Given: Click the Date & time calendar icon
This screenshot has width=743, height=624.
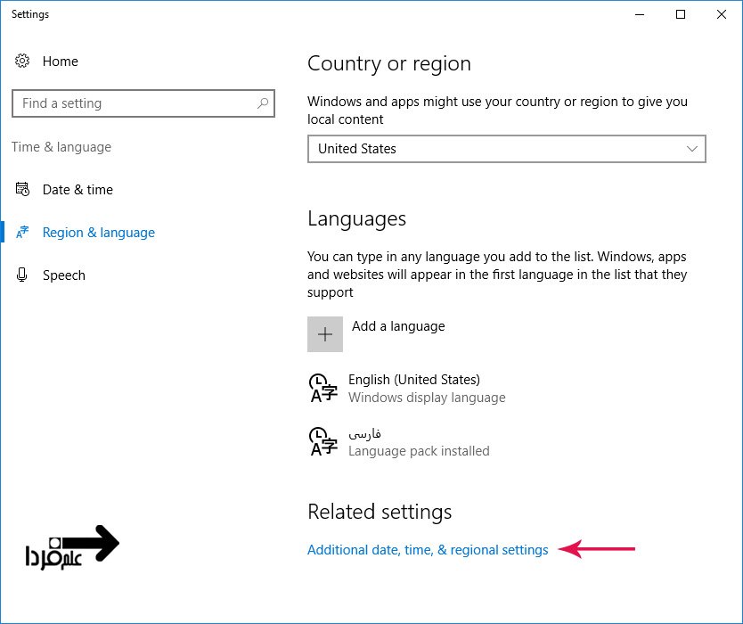Looking at the screenshot, I should tap(22, 190).
